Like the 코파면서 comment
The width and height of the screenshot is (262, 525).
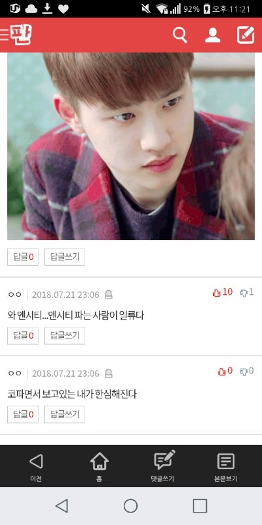click(225, 371)
